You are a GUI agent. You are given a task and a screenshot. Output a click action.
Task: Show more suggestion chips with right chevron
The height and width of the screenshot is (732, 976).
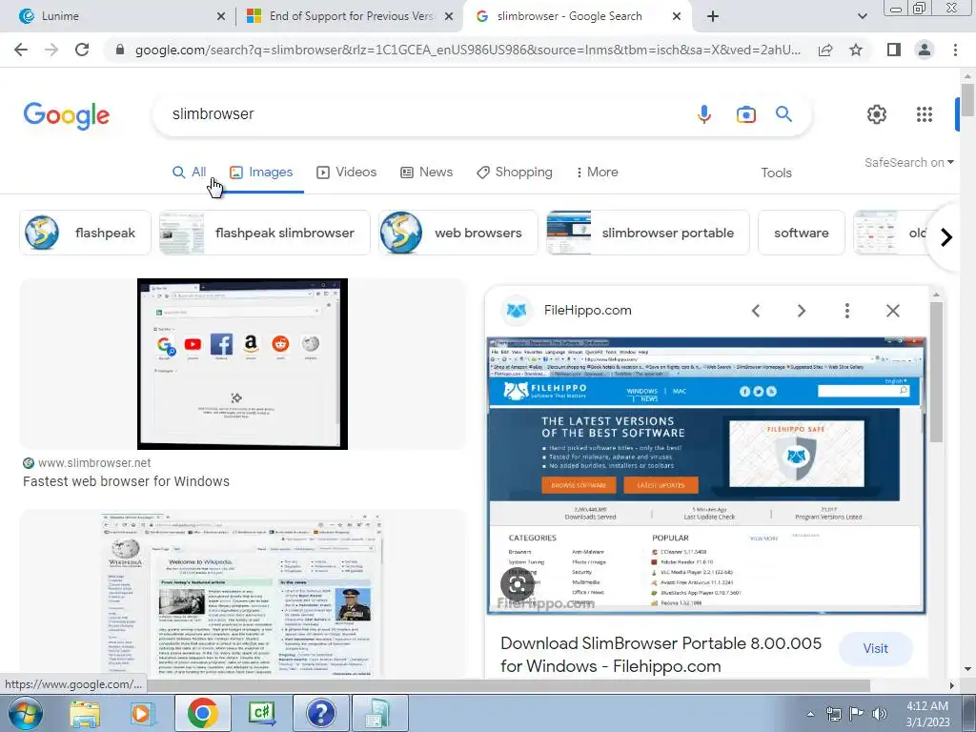[x=946, y=237]
